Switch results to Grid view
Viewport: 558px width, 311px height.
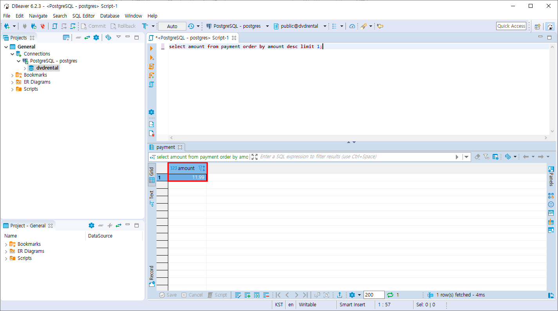151,175
